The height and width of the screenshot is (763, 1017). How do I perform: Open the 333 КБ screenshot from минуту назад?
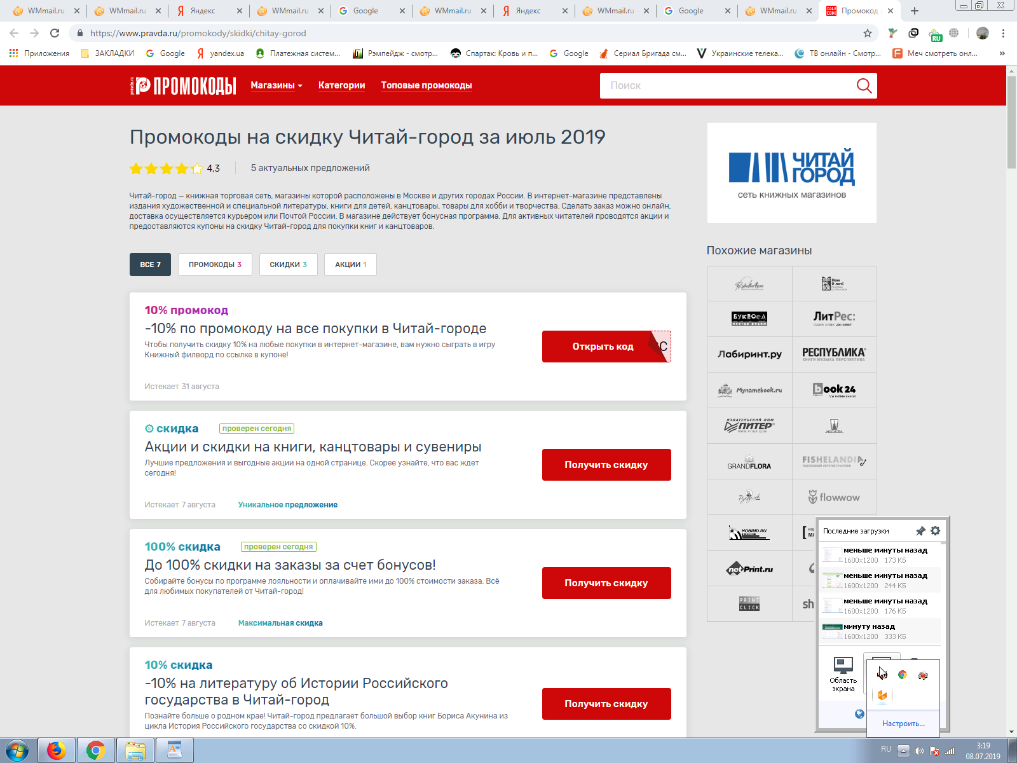[x=880, y=631]
